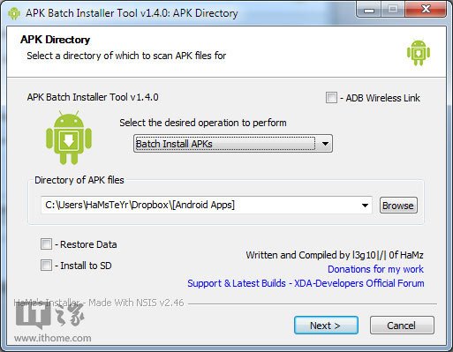453x352 pixels.
Task: Proceed with the Next > button
Action: pyautogui.click(x=326, y=326)
